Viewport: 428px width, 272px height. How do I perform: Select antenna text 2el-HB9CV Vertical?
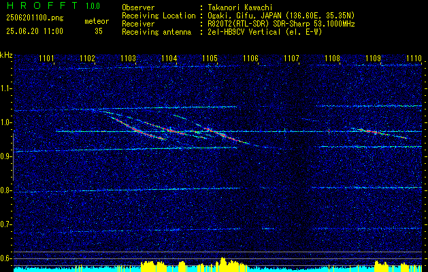(244, 32)
